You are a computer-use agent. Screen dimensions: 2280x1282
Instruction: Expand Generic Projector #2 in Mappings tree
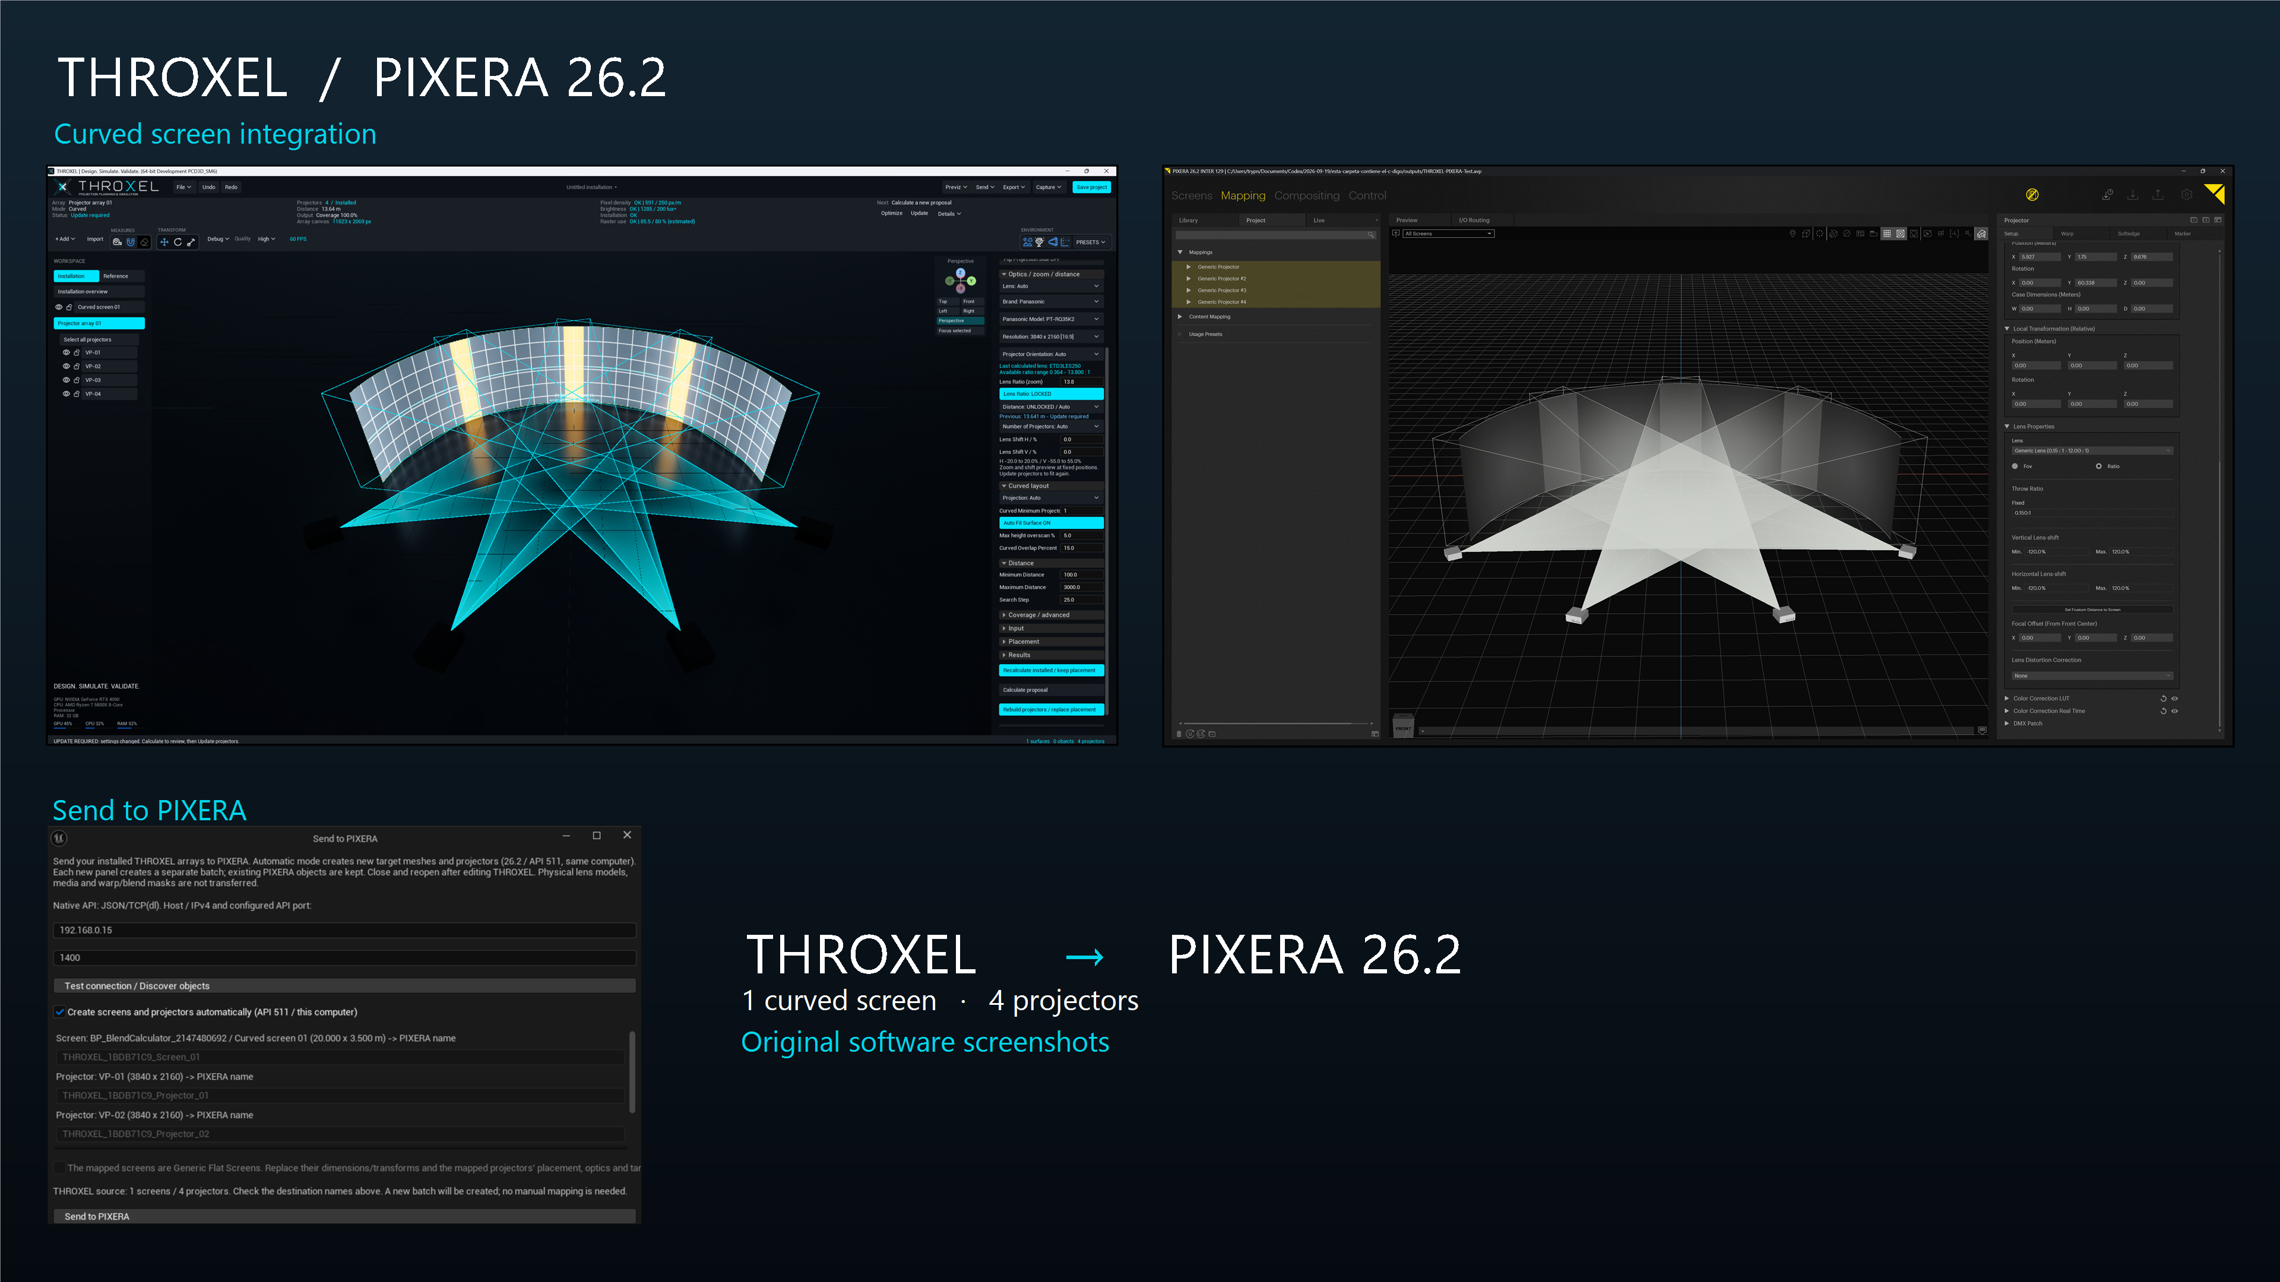click(x=1187, y=279)
